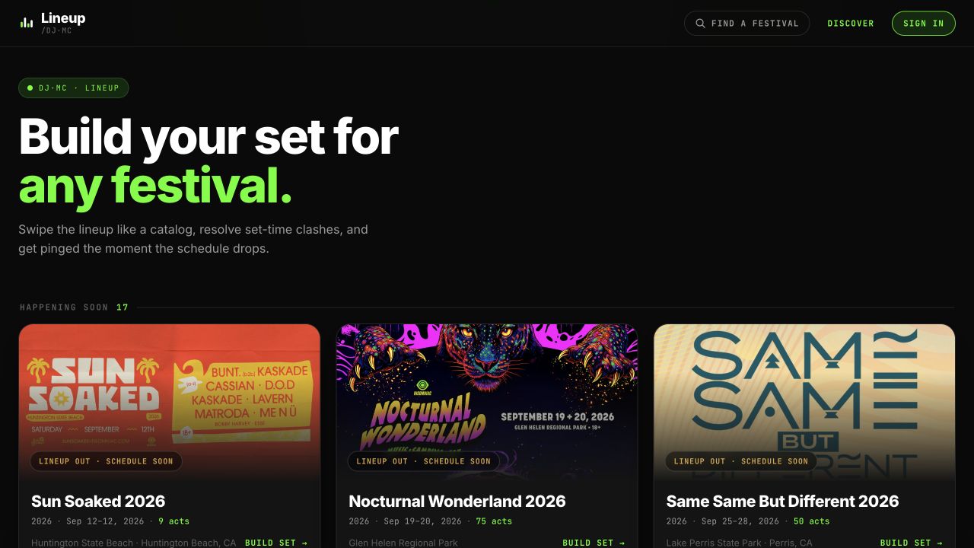Click Same Same But Different status badge
The width and height of the screenshot is (974, 548).
(x=741, y=461)
